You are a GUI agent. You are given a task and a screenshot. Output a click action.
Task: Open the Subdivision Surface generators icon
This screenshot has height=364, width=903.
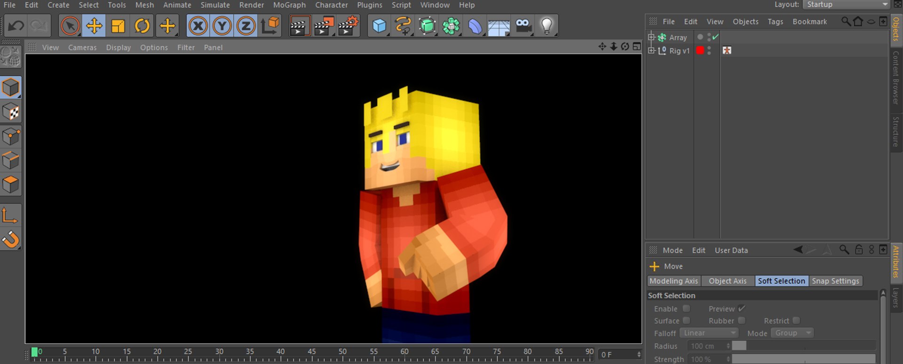point(427,25)
